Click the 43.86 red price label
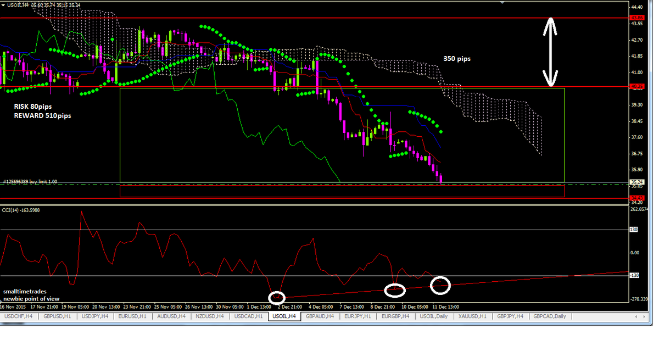Image resolution: width=659 pixels, height=351 pixels. 637,18
